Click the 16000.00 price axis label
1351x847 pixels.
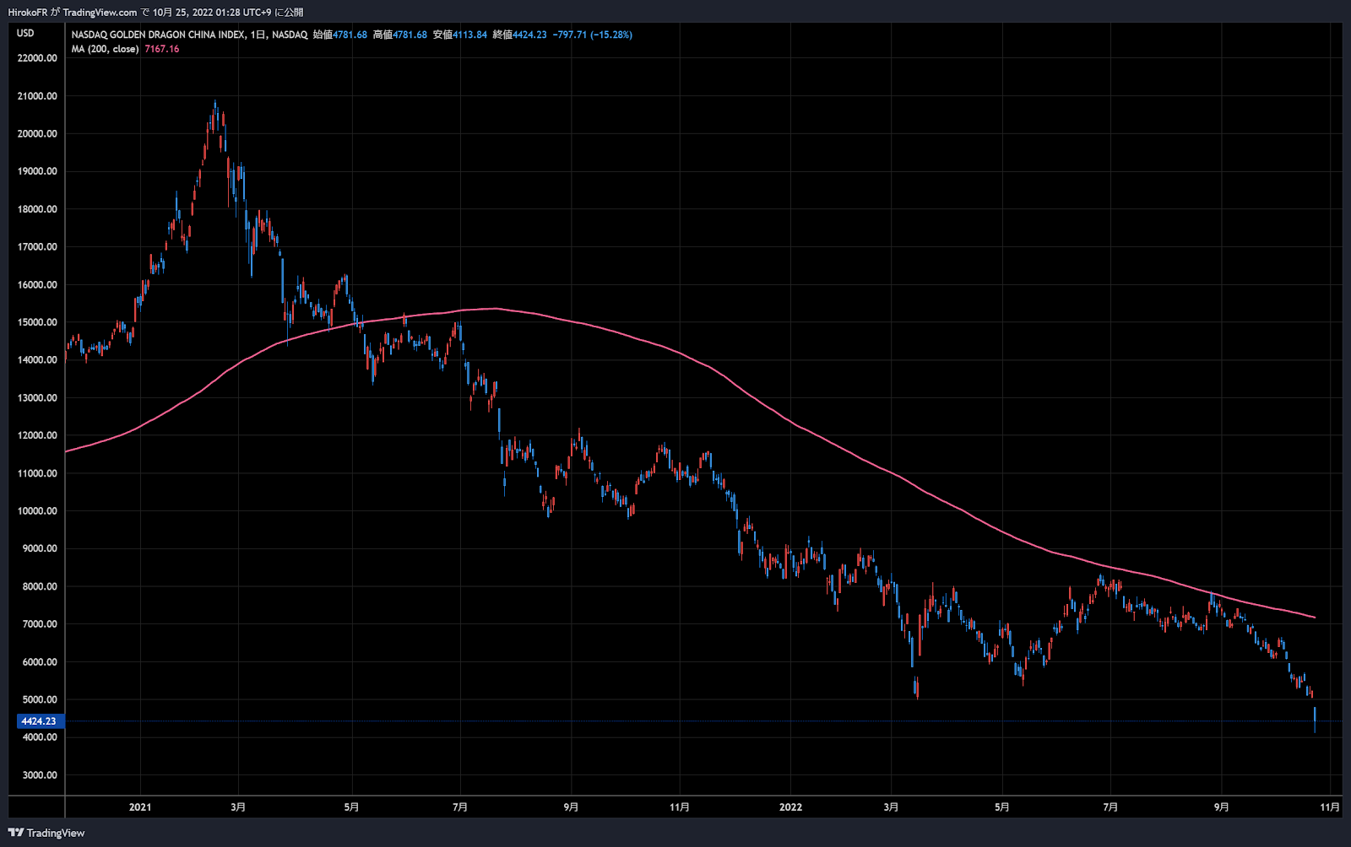click(x=37, y=284)
